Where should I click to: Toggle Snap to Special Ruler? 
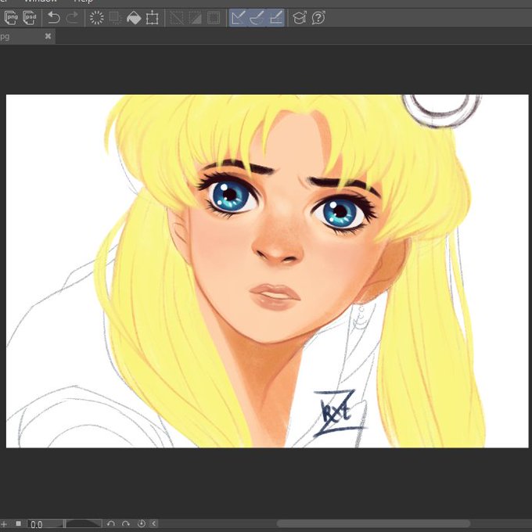257,18
